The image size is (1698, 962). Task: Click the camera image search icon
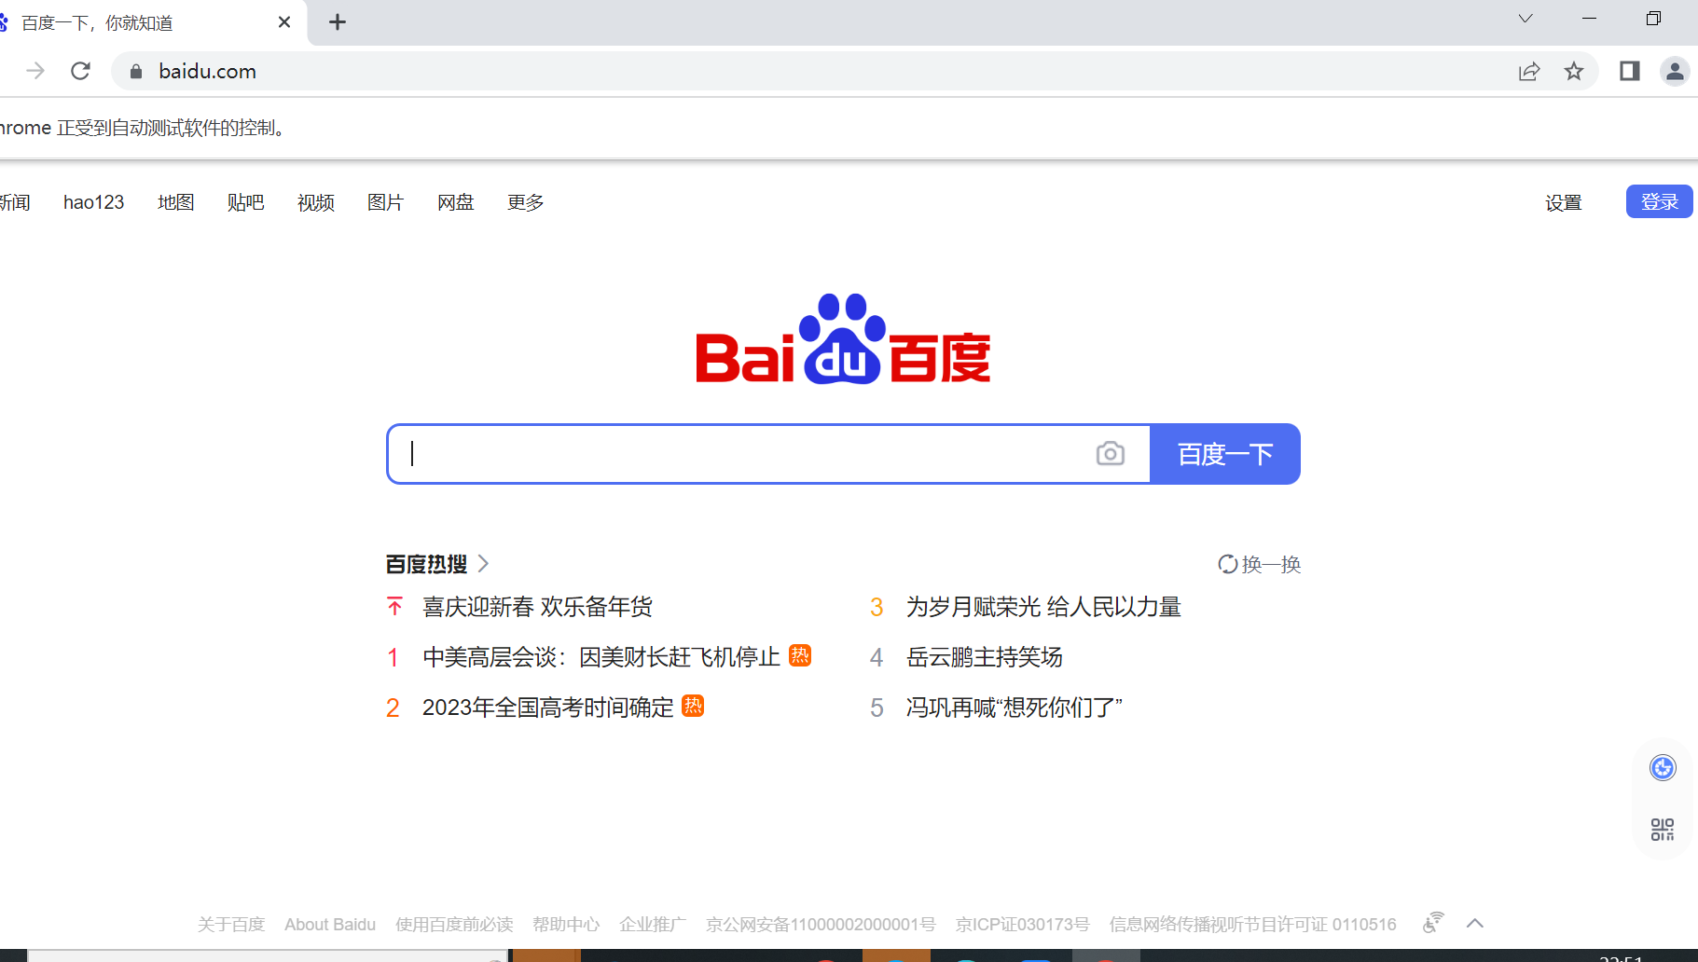[x=1110, y=454]
